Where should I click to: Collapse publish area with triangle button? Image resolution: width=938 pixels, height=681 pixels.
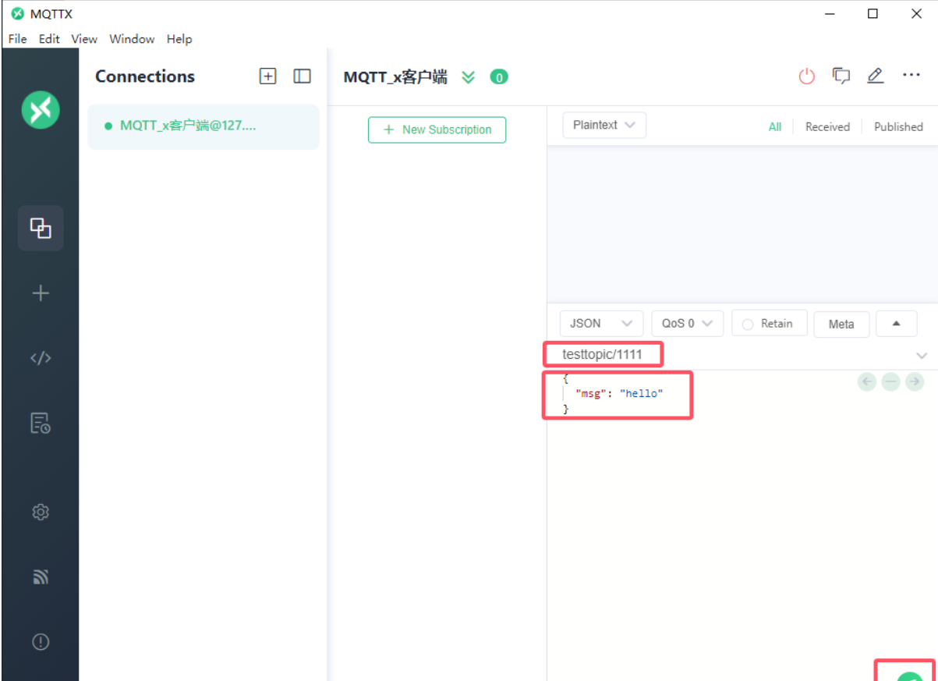click(x=897, y=324)
